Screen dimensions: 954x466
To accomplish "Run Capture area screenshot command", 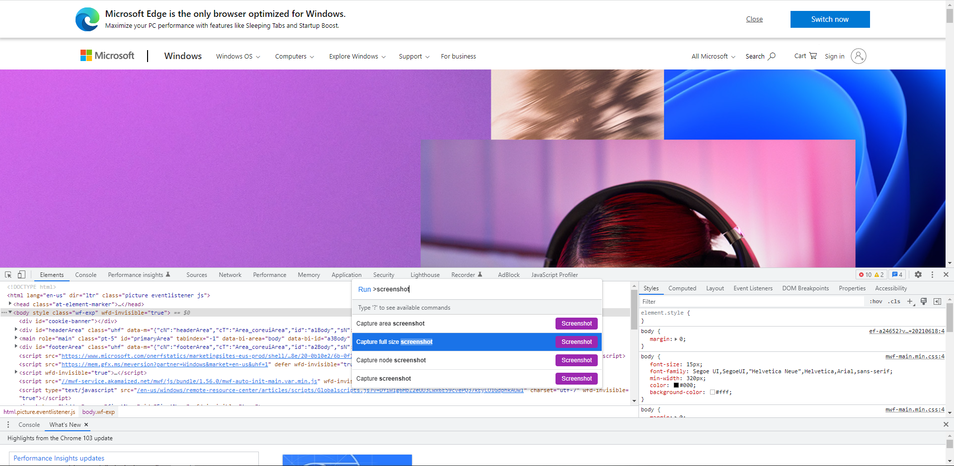I will click(x=477, y=324).
